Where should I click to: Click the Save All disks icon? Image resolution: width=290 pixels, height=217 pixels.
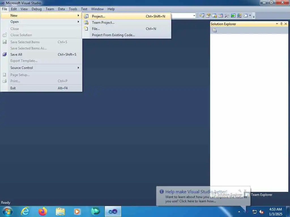[5, 54]
